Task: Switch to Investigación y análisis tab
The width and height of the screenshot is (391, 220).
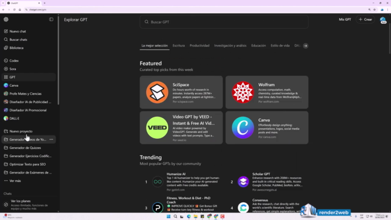Action: pos(230,46)
